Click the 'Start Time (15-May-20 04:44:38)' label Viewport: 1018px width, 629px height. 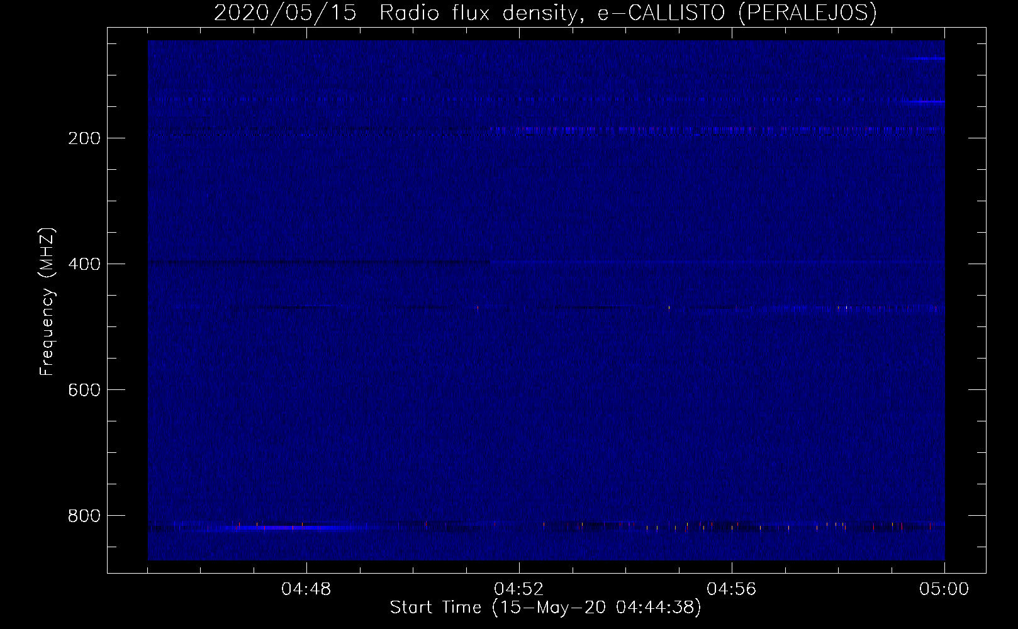click(x=545, y=608)
